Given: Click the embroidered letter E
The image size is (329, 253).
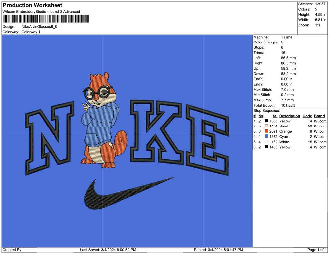Looking at the screenshot, I should [207, 140].
